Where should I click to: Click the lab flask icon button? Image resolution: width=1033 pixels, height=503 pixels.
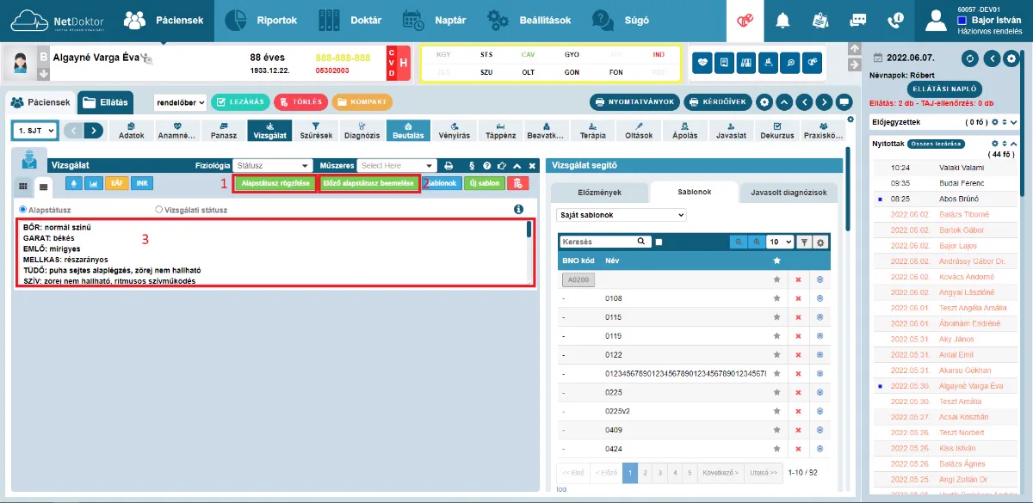coord(769,62)
